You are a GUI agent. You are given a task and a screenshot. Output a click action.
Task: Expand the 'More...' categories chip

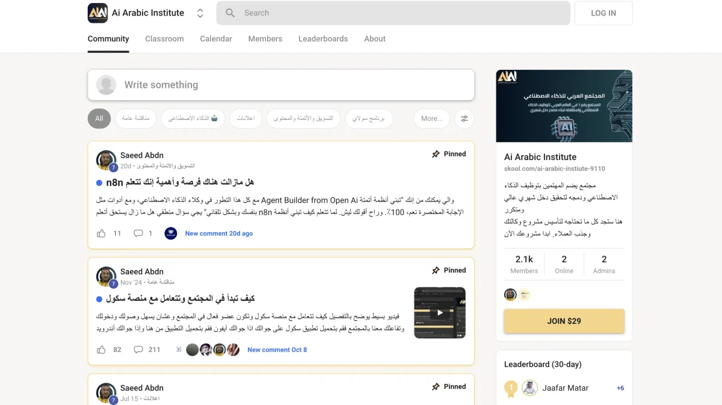pyautogui.click(x=431, y=119)
